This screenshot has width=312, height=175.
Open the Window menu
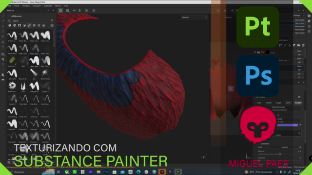[26, 6]
